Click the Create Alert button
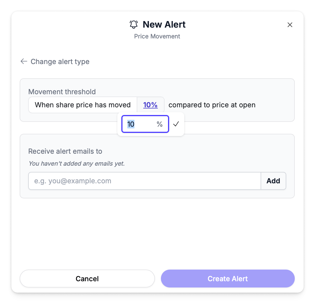315x304 pixels. click(228, 278)
